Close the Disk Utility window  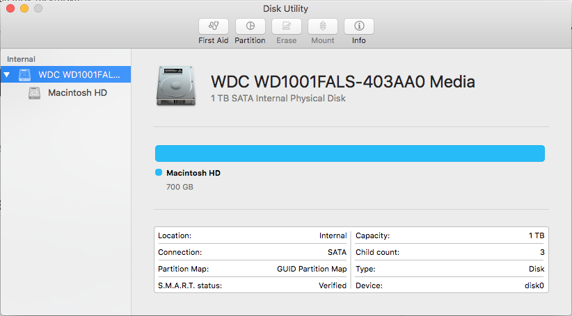10,8
